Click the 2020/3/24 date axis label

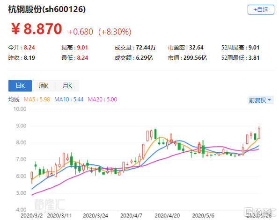pyautogui.click(x=95, y=216)
